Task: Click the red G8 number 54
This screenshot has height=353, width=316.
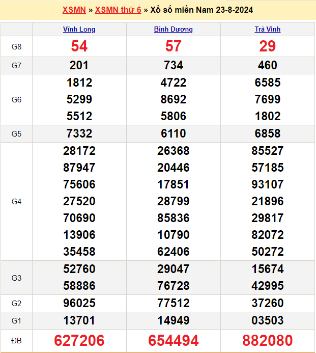Action: (79, 46)
